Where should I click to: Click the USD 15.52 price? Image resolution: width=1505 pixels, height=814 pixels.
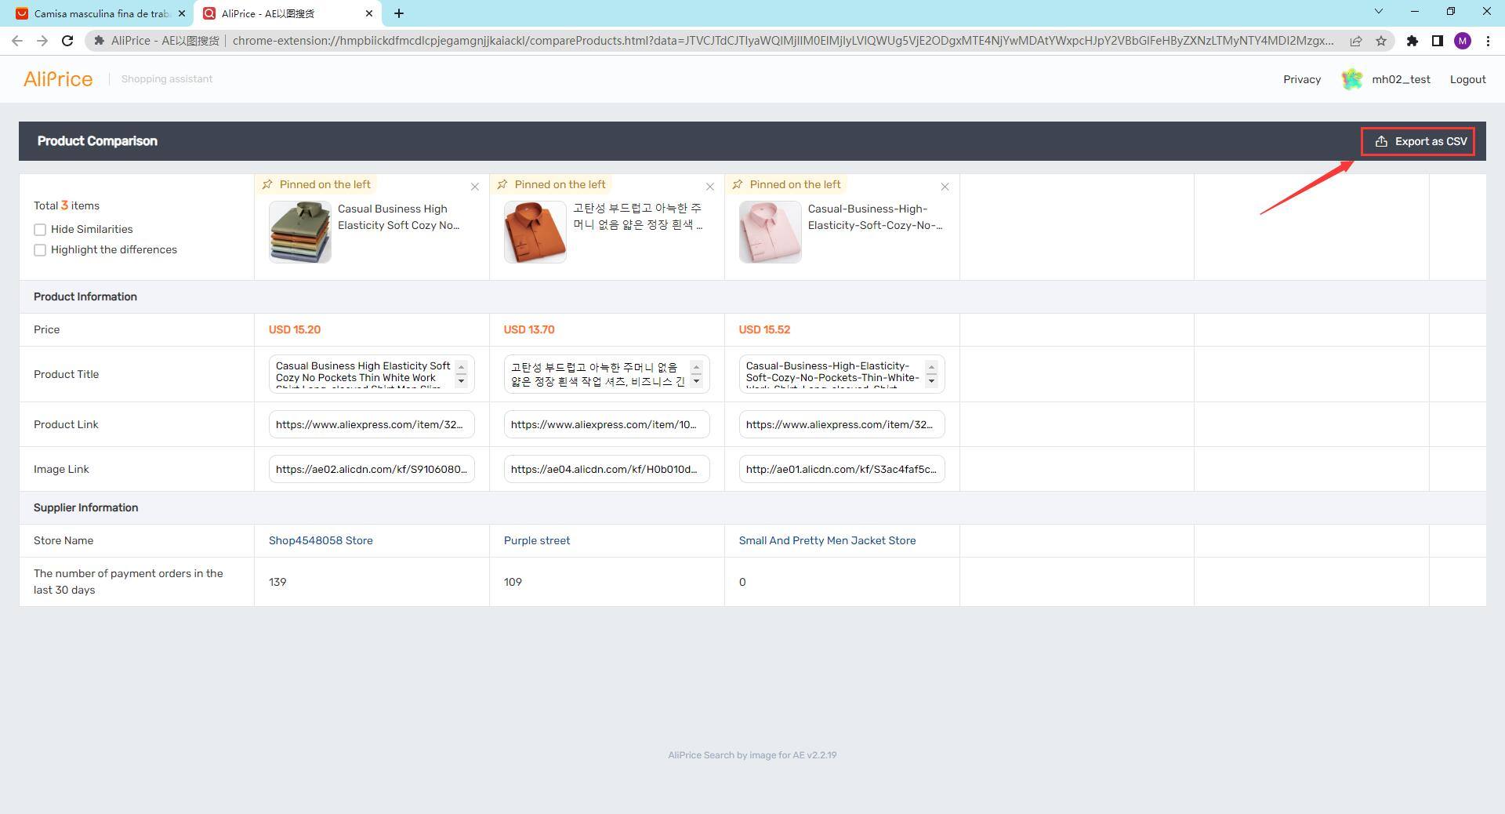coord(764,329)
